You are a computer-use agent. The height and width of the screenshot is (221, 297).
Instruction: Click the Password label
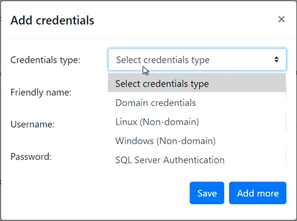point(31,156)
